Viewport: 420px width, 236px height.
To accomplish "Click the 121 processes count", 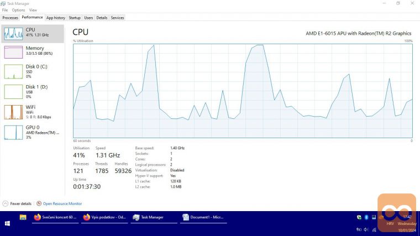I will tap(78, 171).
